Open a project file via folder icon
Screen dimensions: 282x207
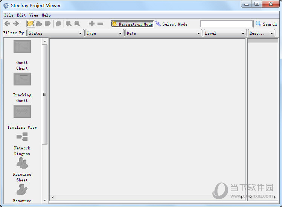pyautogui.click(x=30, y=24)
